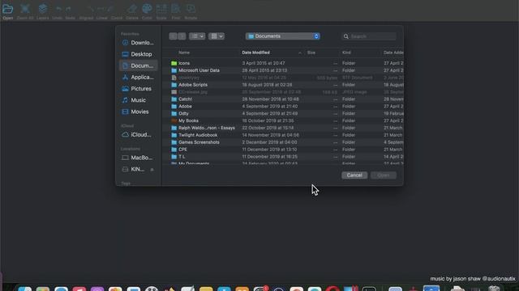Click the Open folder icon in the toolbar

tap(7, 9)
